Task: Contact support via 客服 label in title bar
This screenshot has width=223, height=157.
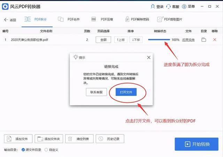Action: pyautogui.click(x=176, y=7)
